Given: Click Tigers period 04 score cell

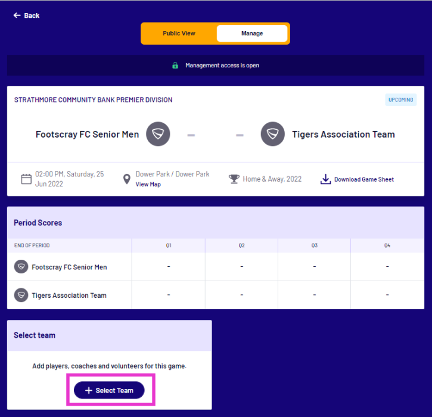Looking at the screenshot, I should tap(387, 295).
